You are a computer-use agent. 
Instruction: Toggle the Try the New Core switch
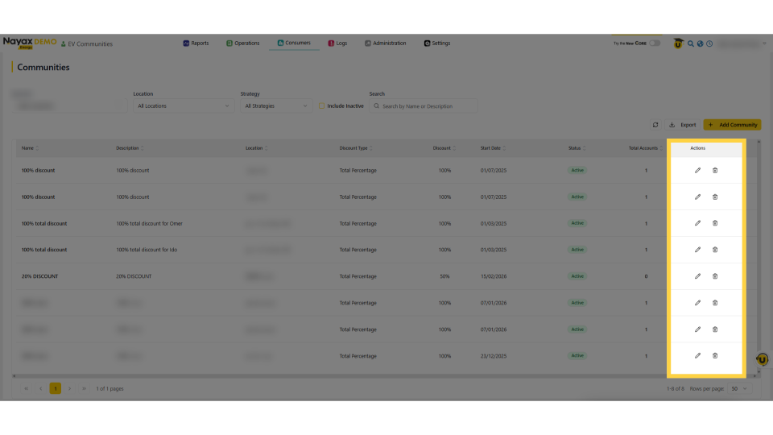655,43
